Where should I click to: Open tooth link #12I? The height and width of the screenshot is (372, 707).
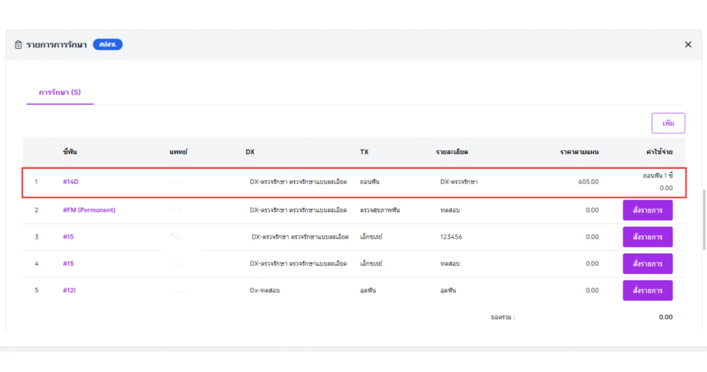69,290
